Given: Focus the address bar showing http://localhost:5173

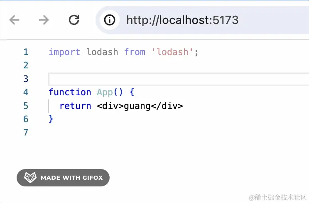Looking at the screenshot, I should tap(202, 20).
